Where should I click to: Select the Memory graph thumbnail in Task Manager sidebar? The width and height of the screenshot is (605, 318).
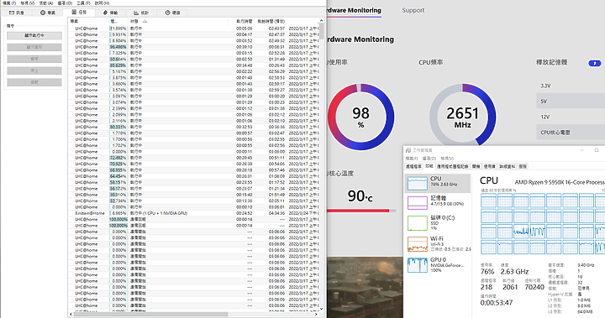click(x=418, y=203)
